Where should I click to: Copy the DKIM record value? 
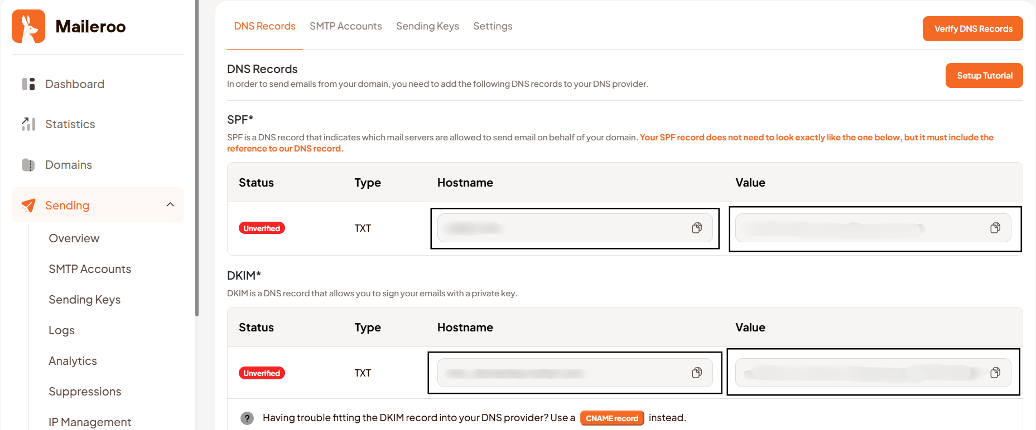click(995, 373)
